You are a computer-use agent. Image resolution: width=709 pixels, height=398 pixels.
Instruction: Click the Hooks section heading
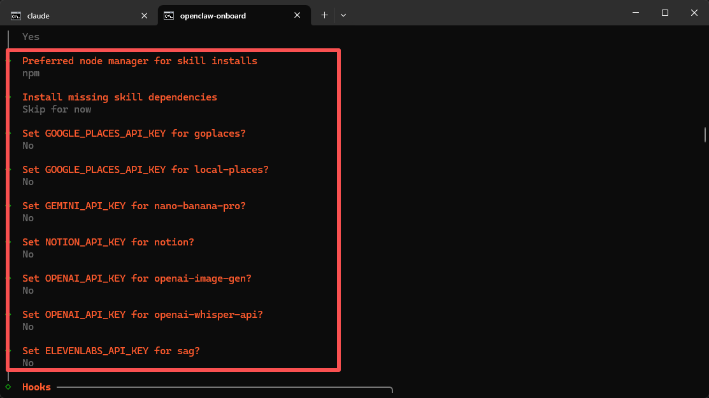pyautogui.click(x=36, y=387)
